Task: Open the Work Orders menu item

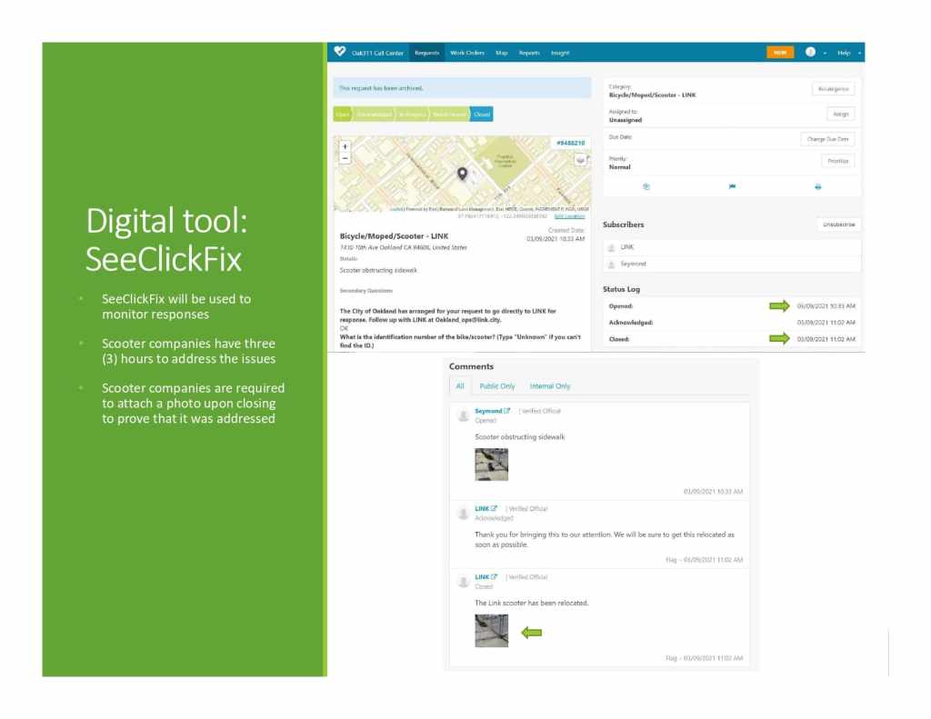Action: [467, 53]
